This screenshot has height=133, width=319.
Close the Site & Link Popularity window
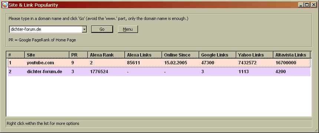pyautogui.click(x=313, y=5)
